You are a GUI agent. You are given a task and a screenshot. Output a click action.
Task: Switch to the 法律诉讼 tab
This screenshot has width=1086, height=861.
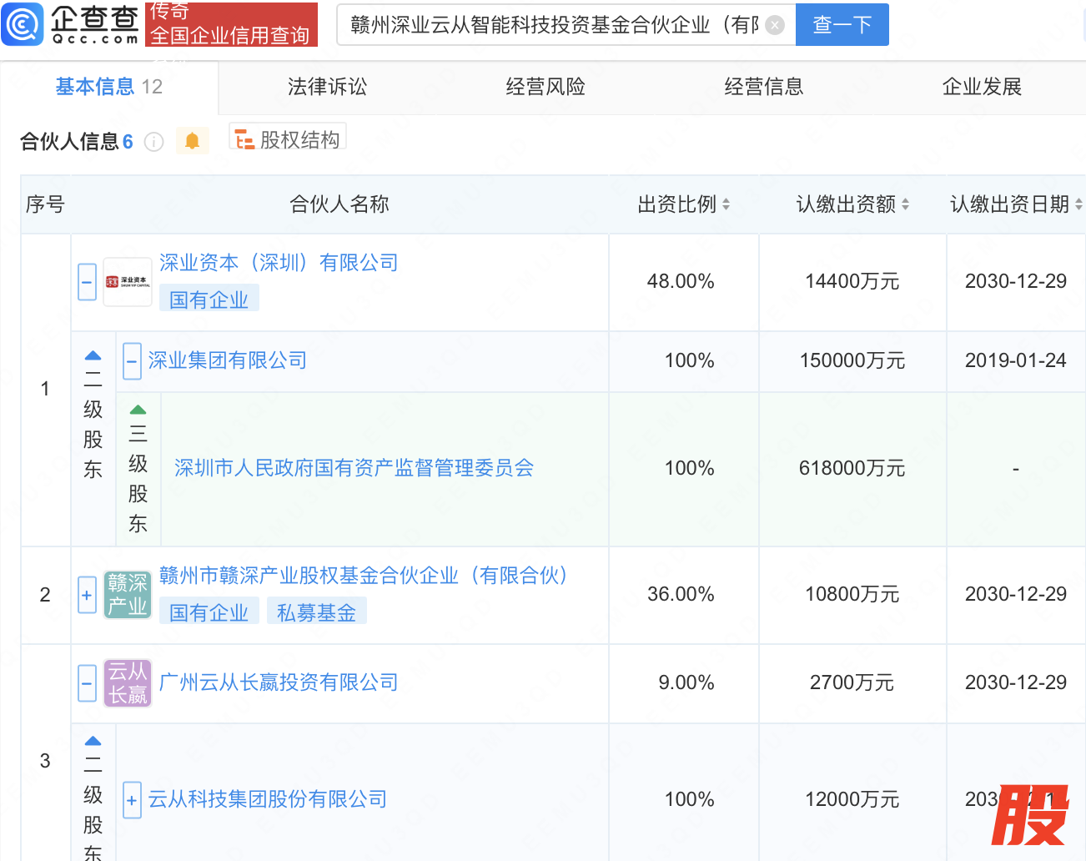tap(327, 87)
